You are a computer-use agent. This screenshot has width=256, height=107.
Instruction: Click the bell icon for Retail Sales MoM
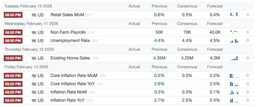coord(247,15)
